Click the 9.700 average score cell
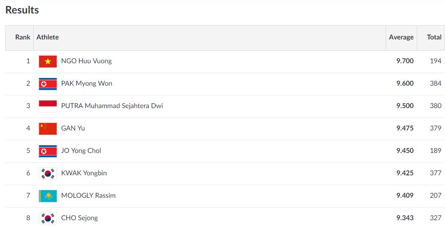This screenshot has width=445, height=226. 405,61
